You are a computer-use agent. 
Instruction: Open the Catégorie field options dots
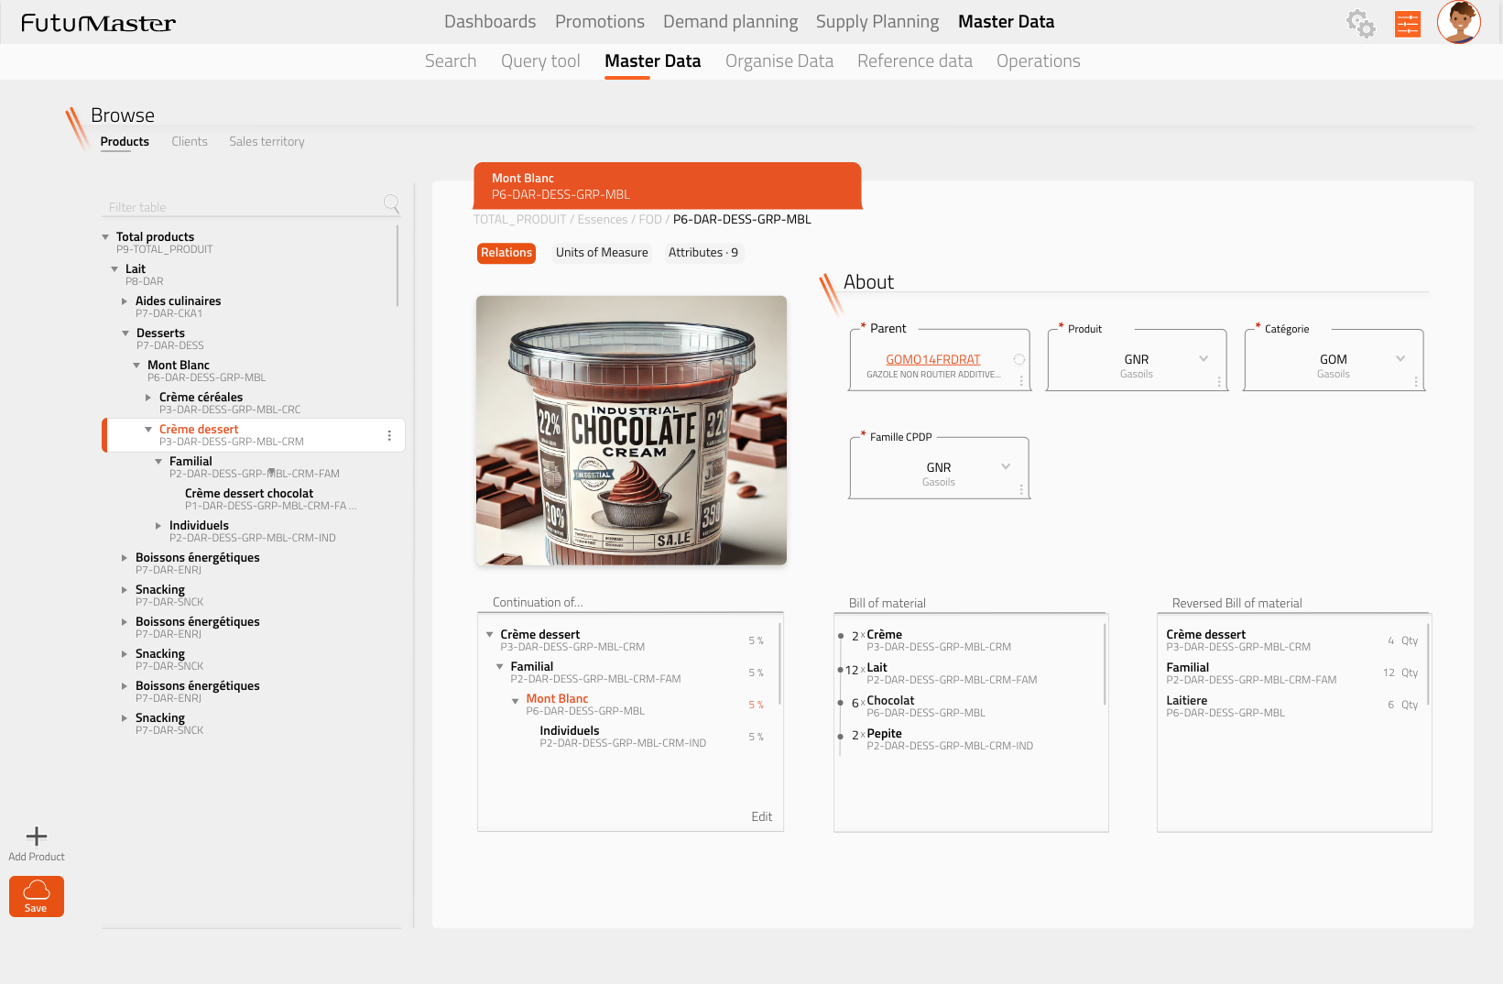pos(1416,381)
